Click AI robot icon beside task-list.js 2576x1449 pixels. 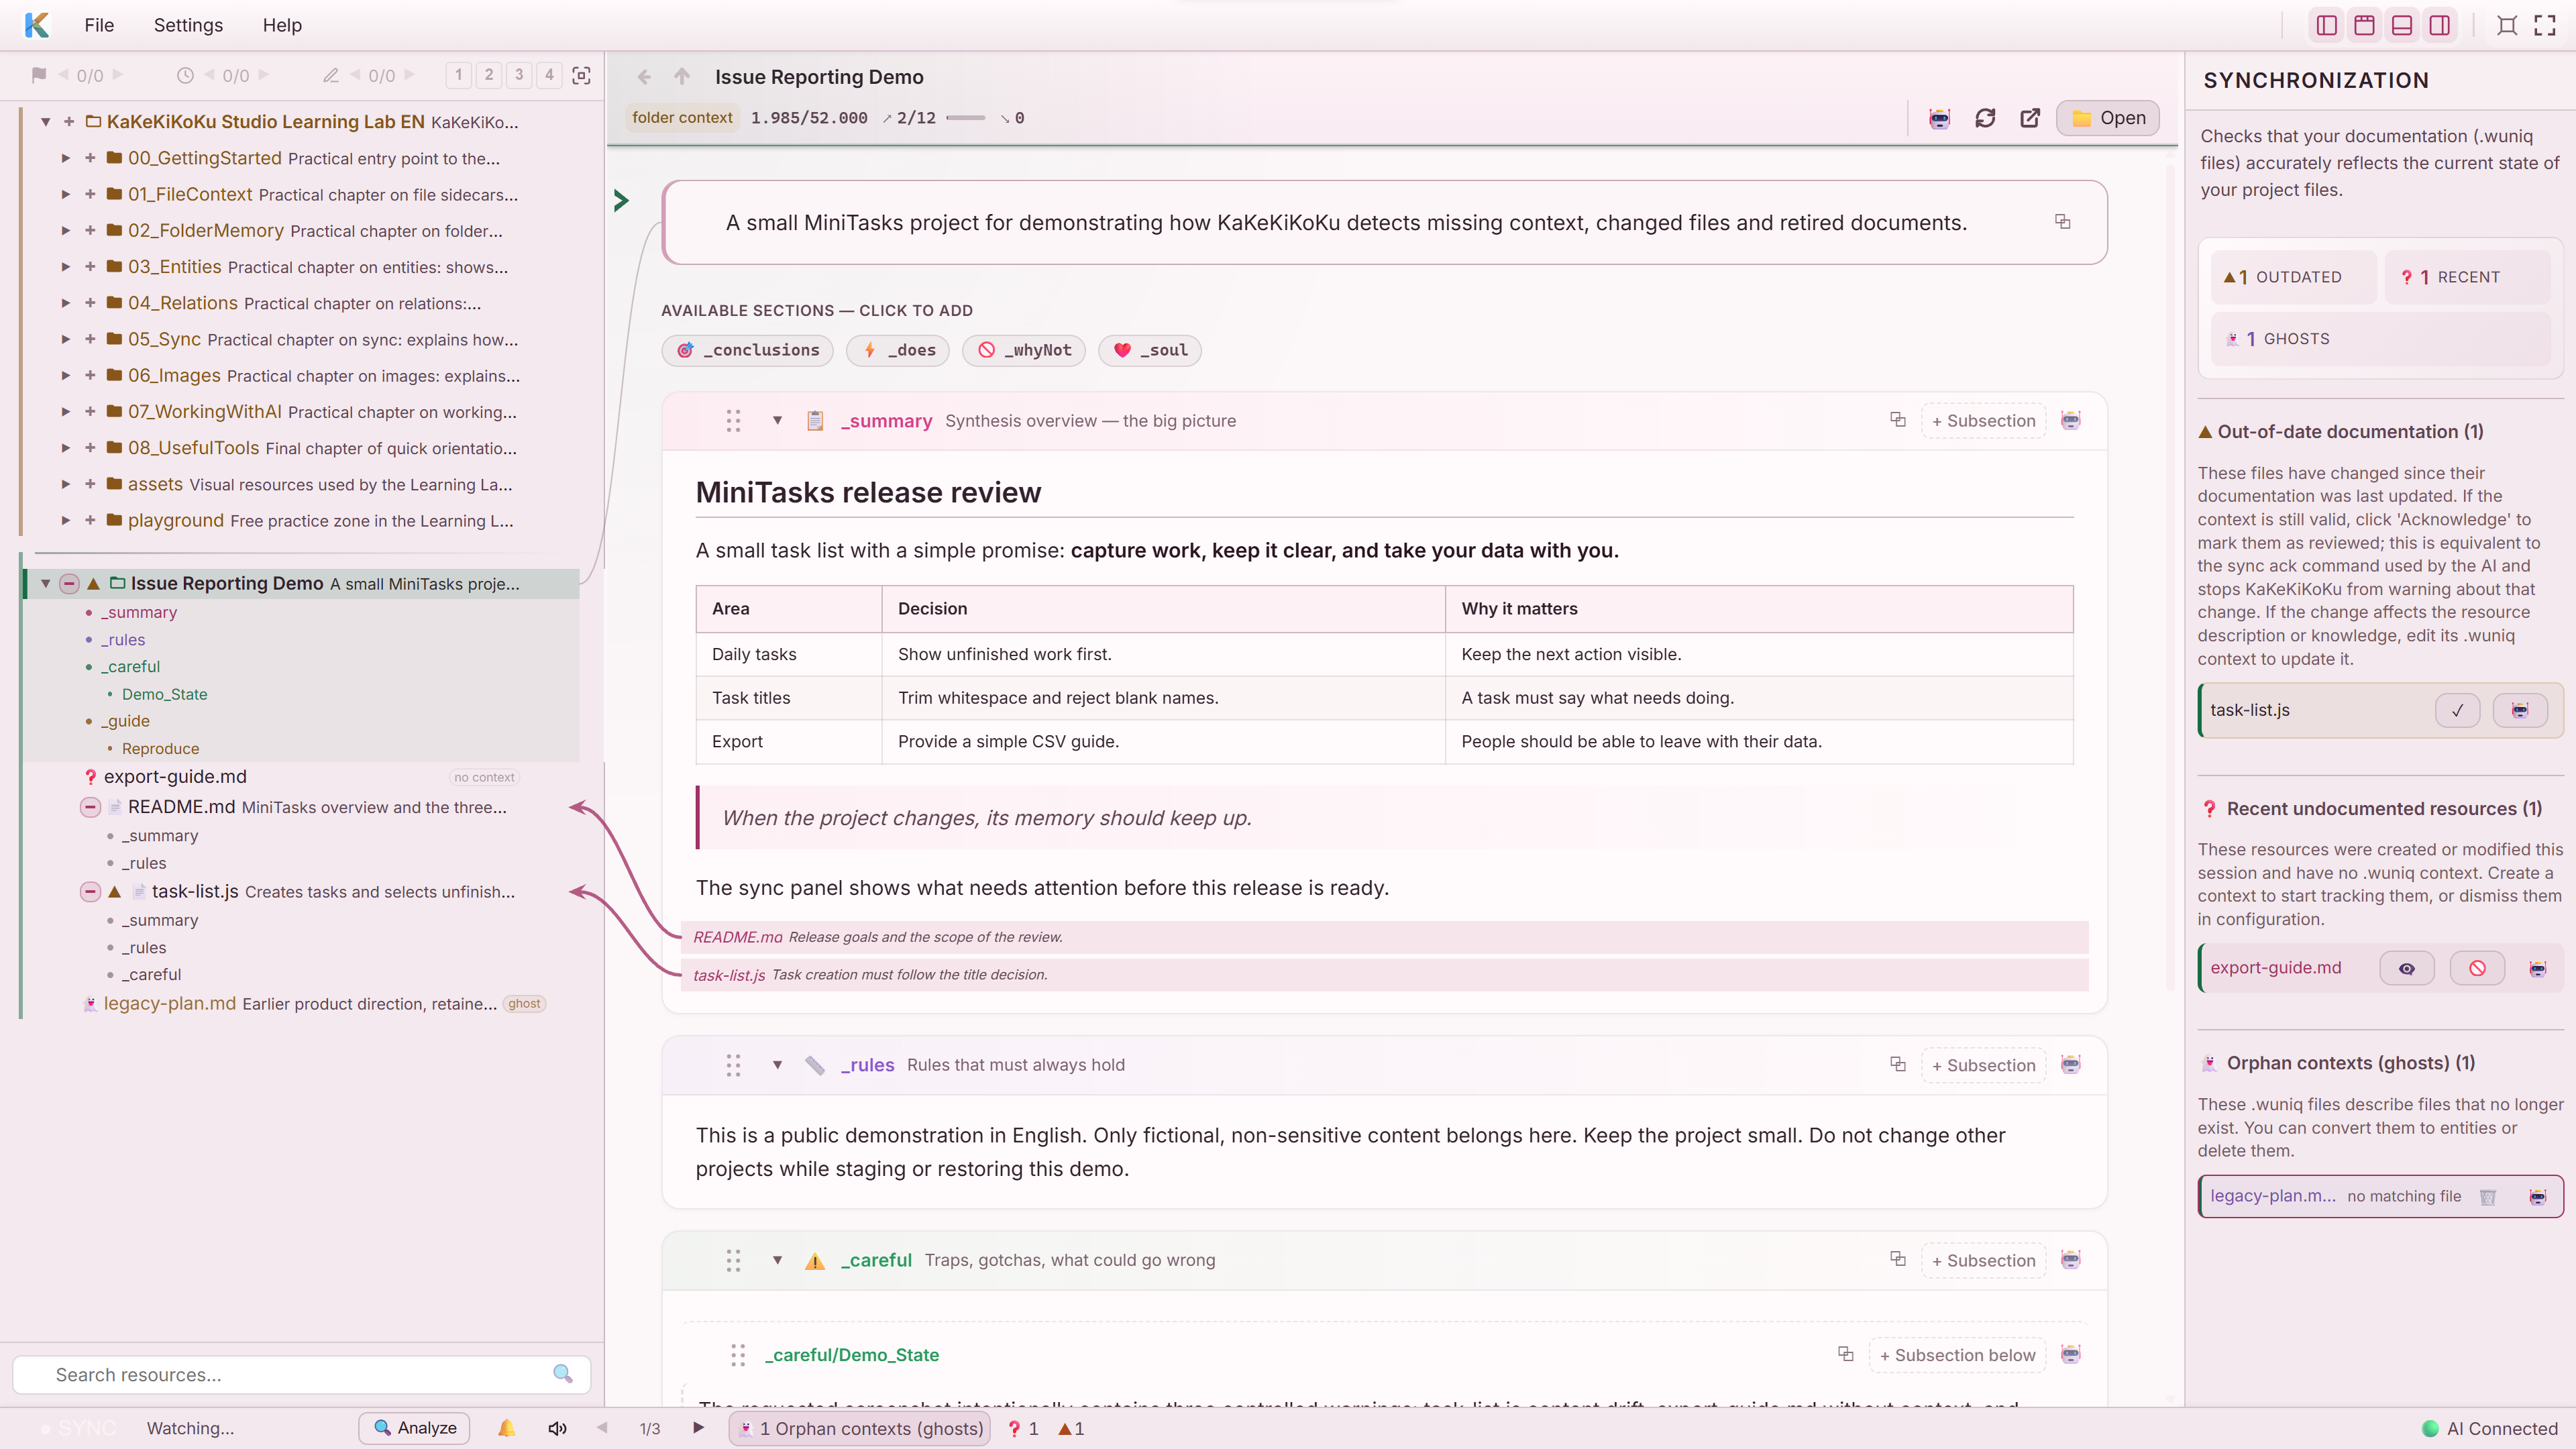coord(2520,710)
